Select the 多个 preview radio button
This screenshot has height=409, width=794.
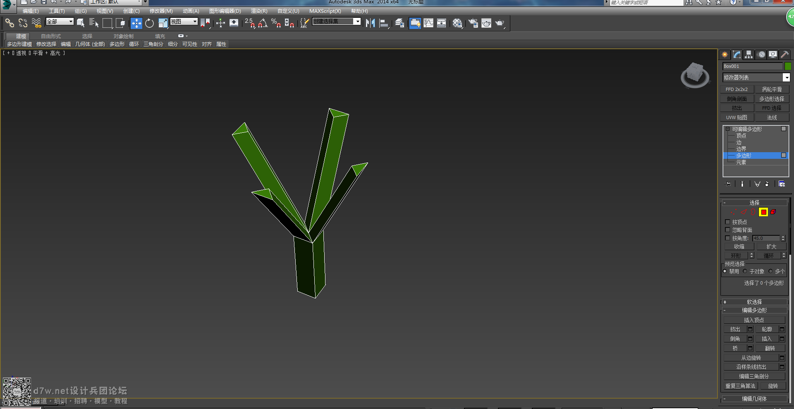point(770,271)
